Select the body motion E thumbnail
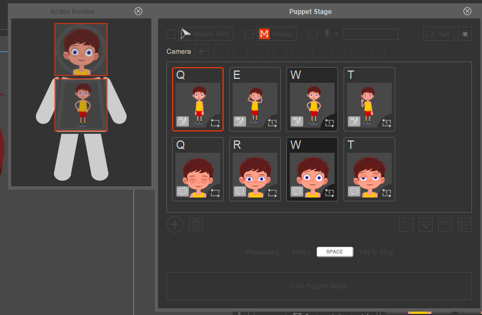The image size is (482, 315). [x=255, y=99]
